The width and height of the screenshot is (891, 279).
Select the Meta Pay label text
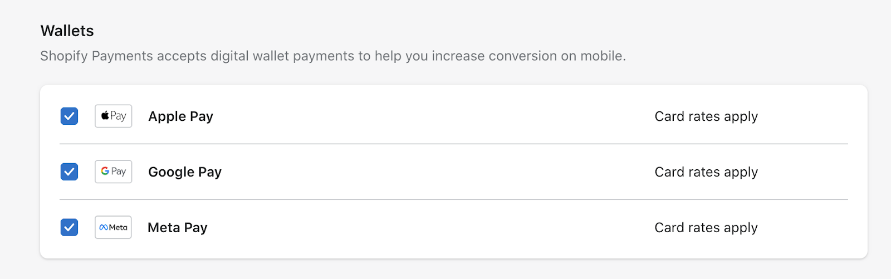pyautogui.click(x=177, y=228)
